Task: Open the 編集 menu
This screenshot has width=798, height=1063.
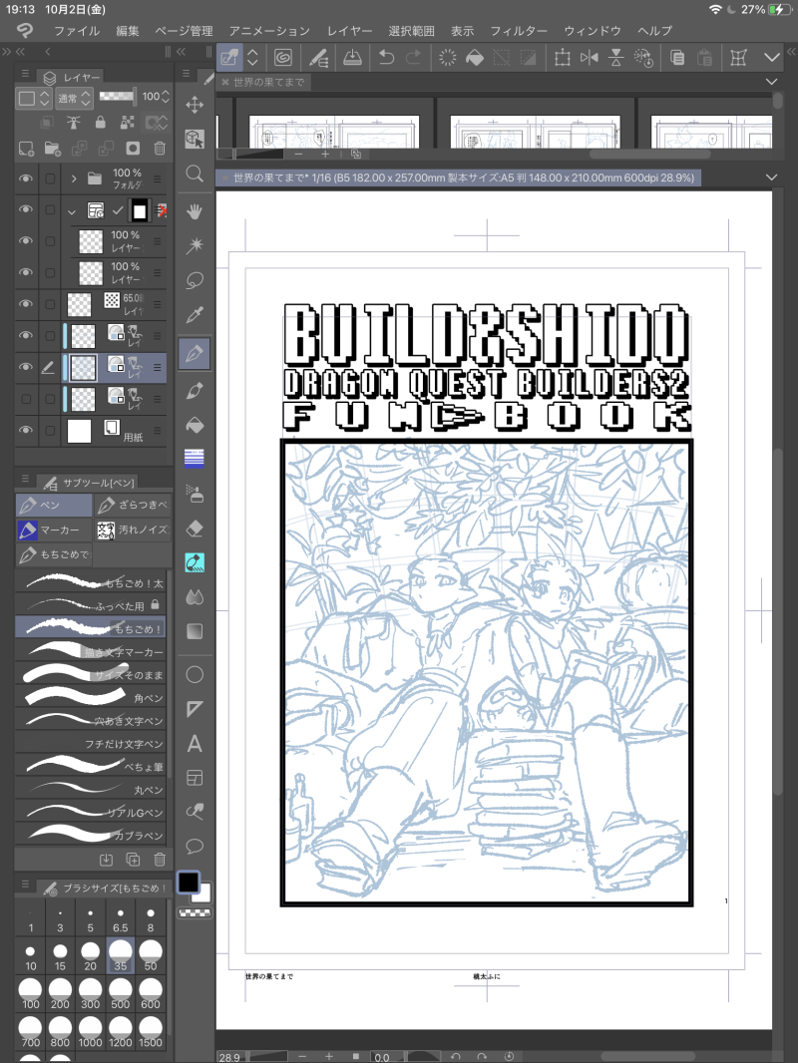Action: 128,31
